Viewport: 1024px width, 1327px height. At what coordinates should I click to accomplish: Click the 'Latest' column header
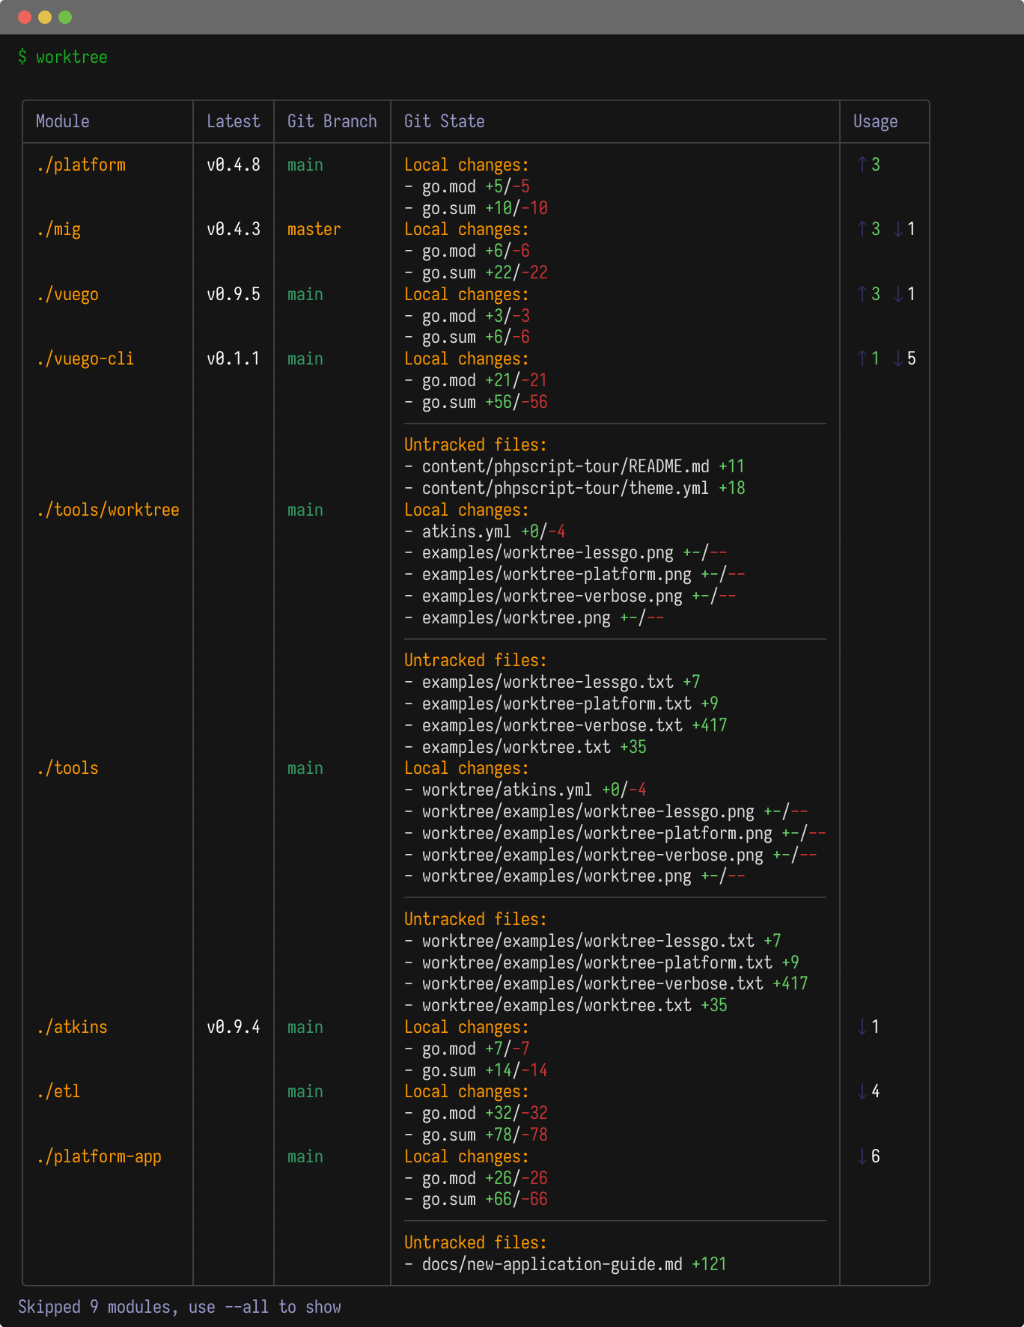coord(234,121)
